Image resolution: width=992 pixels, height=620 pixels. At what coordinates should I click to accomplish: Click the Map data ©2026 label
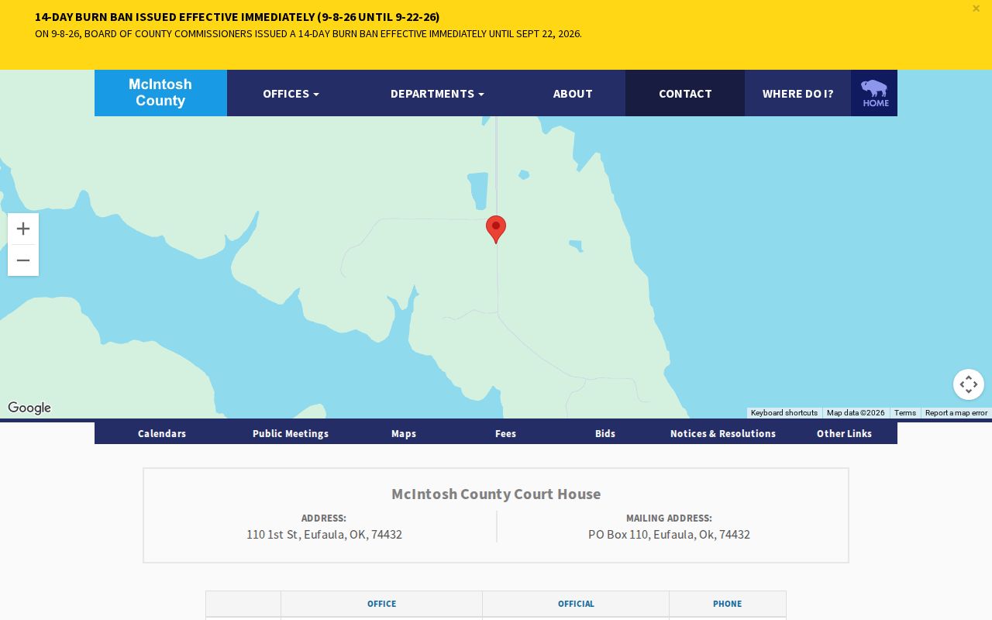pos(856,413)
